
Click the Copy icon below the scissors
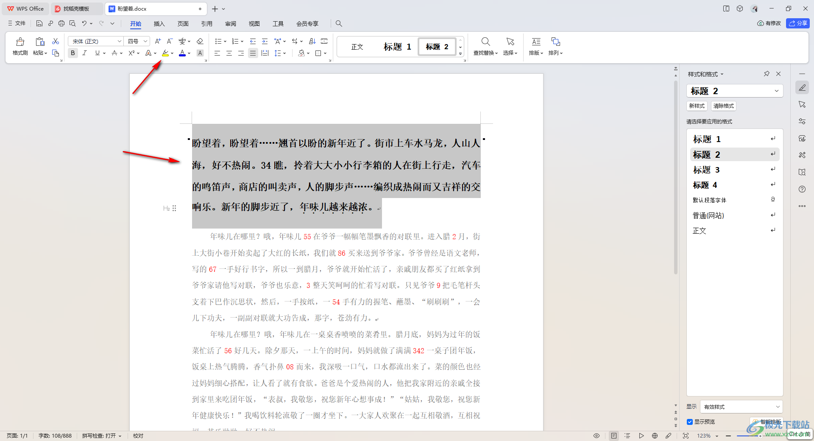[x=56, y=53]
